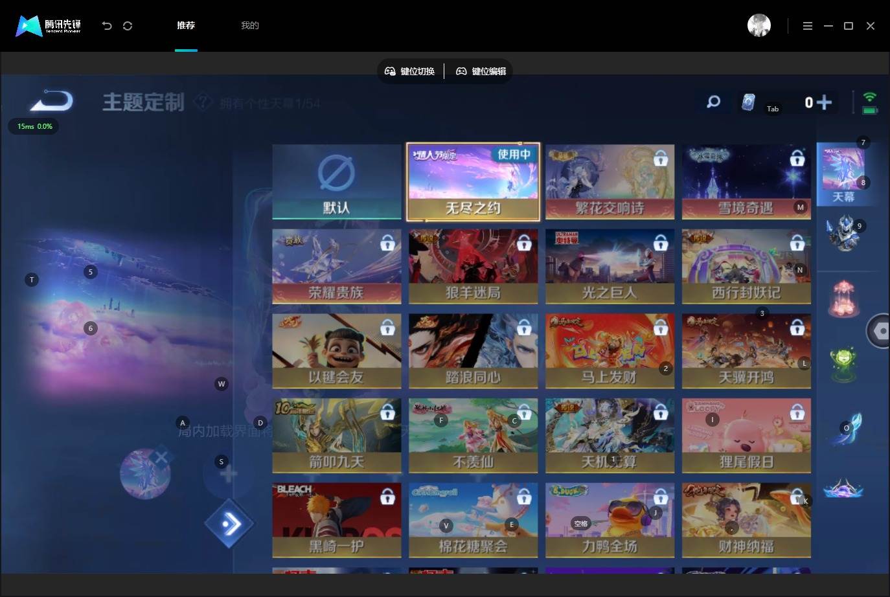The height and width of the screenshot is (597, 890).
Task: Click the Tencent Pioneer logo
Action: (49, 26)
